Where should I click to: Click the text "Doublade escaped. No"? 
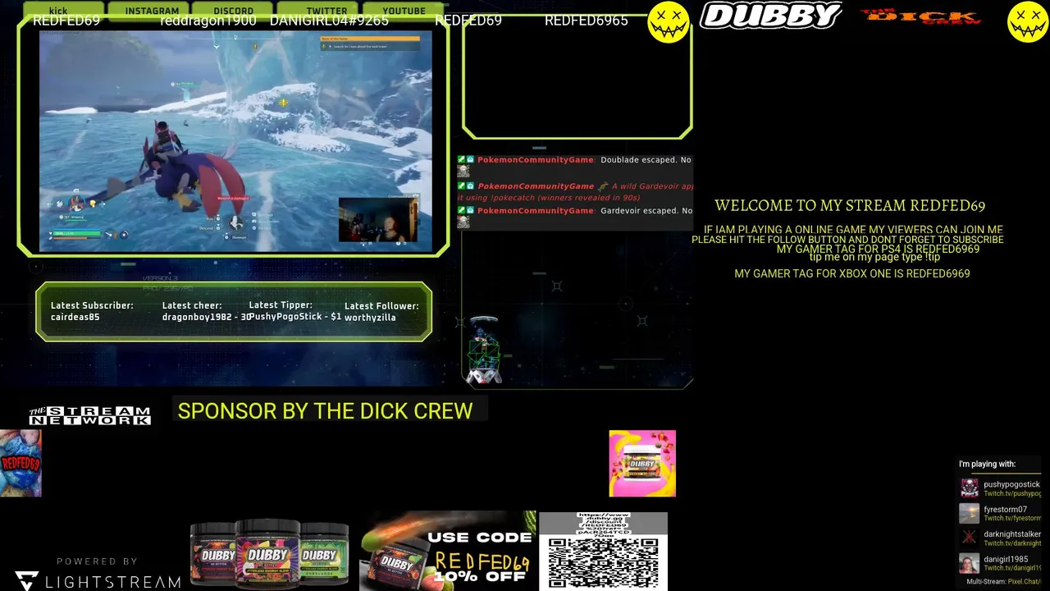(x=646, y=160)
